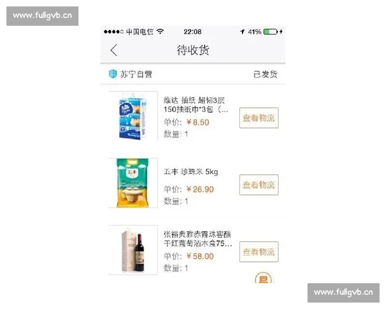Tap the charging bolt icon
Screen dimensions: 386x309
[281, 32]
